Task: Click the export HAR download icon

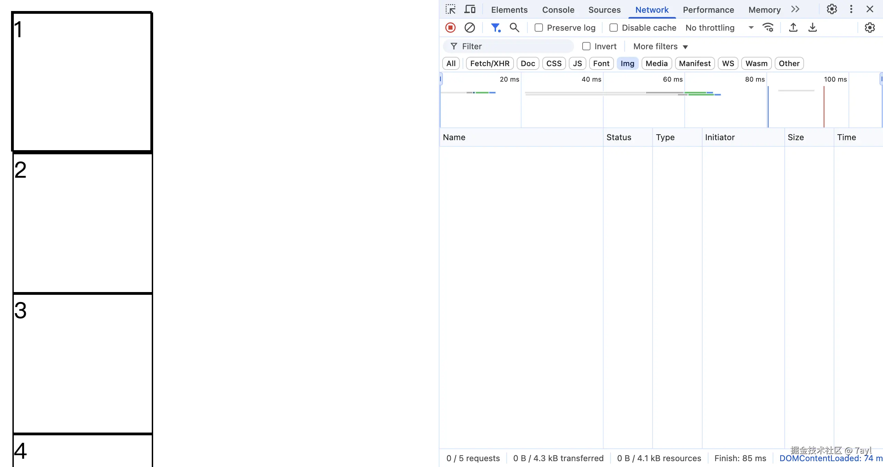Action: click(813, 28)
